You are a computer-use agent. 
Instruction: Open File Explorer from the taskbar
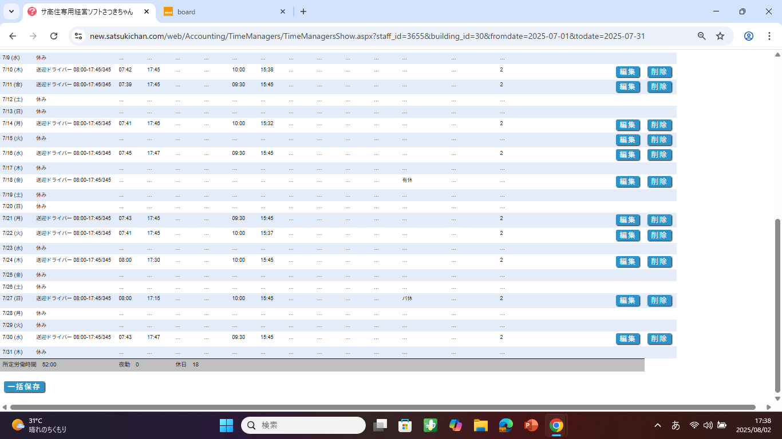480,425
